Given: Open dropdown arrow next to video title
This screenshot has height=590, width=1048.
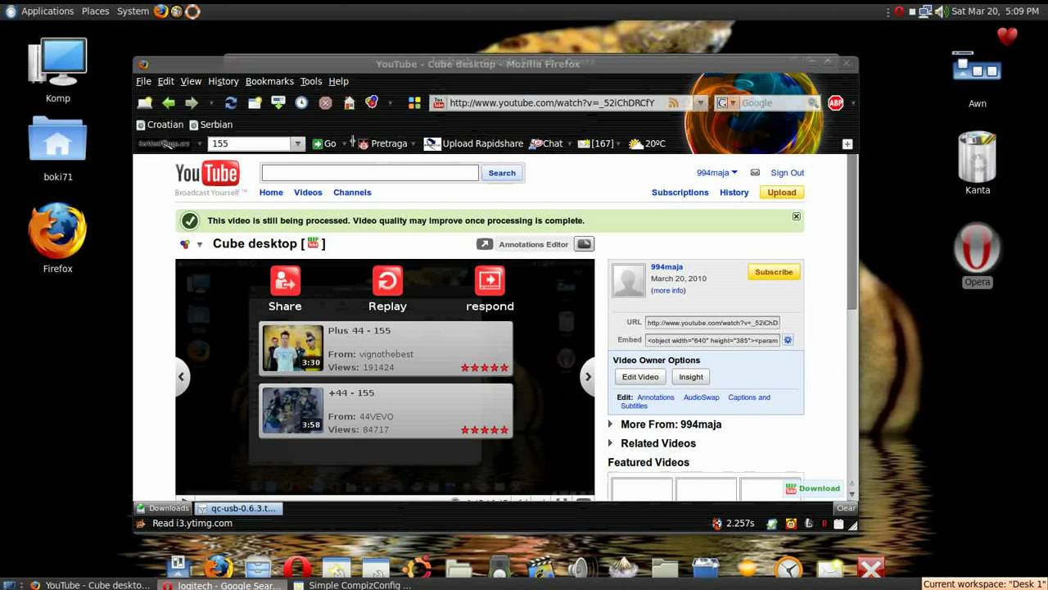Looking at the screenshot, I should click(199, 244).
